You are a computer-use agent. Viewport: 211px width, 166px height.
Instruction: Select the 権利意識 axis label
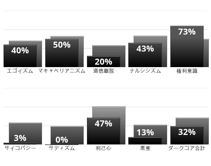[x=187, y=71]
